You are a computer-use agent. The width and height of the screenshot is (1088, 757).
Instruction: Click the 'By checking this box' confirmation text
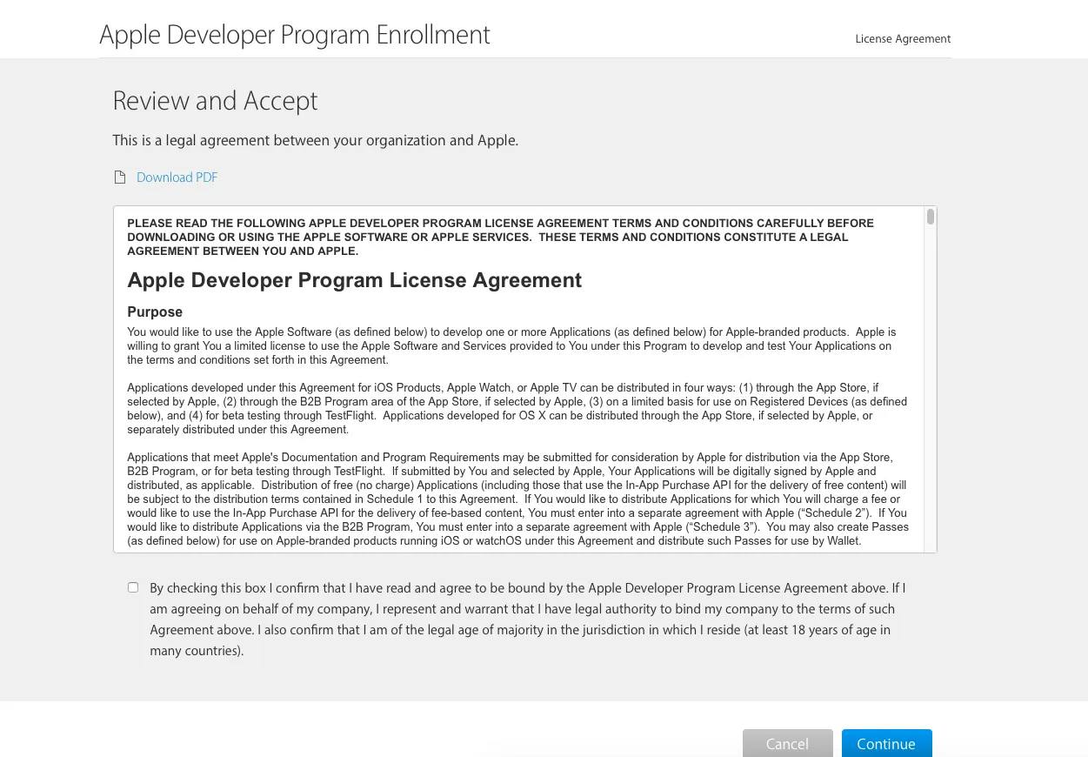527,619
